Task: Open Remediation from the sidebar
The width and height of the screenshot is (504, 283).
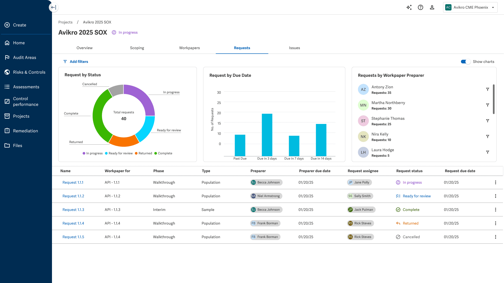Action: (x=25, y=131)
